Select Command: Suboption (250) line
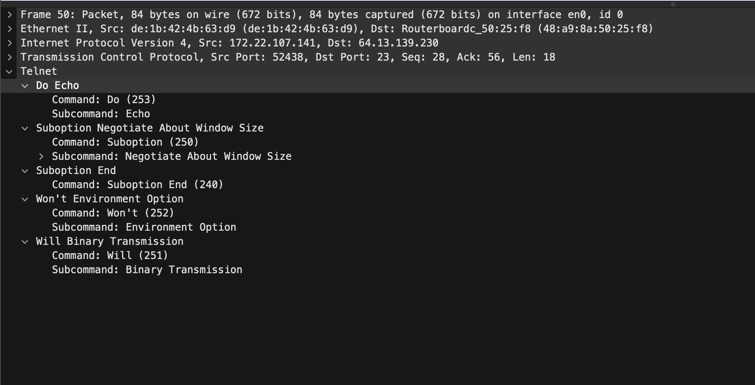 [x=125, y=143]
